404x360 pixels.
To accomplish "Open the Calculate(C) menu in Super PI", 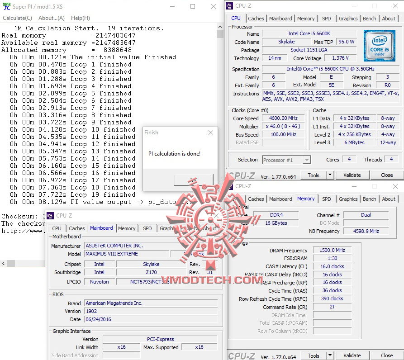I will [17, 18].
